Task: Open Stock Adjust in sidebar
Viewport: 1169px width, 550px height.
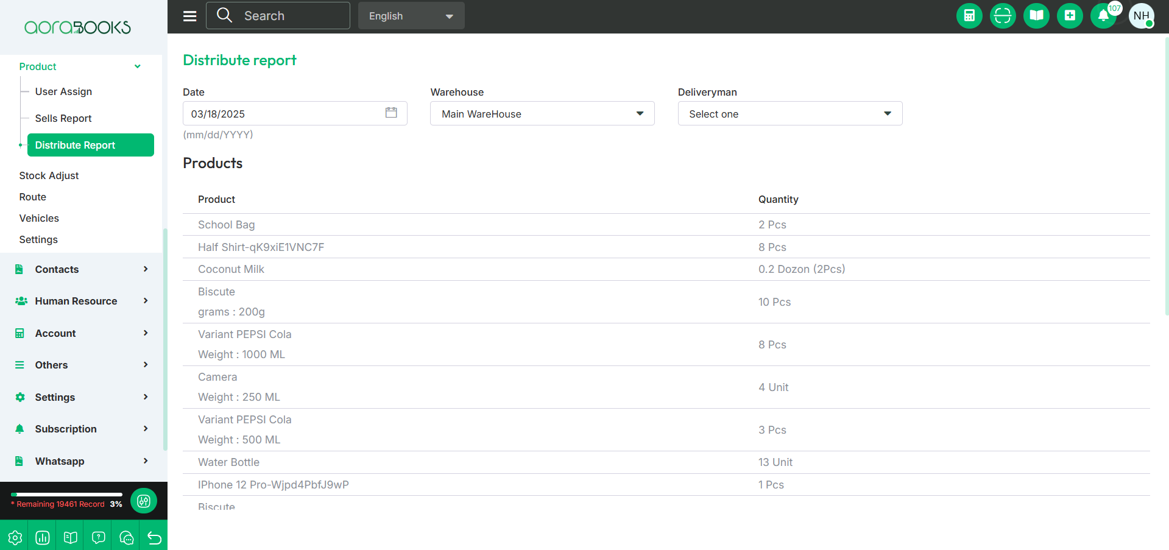Action: (49, 175)
